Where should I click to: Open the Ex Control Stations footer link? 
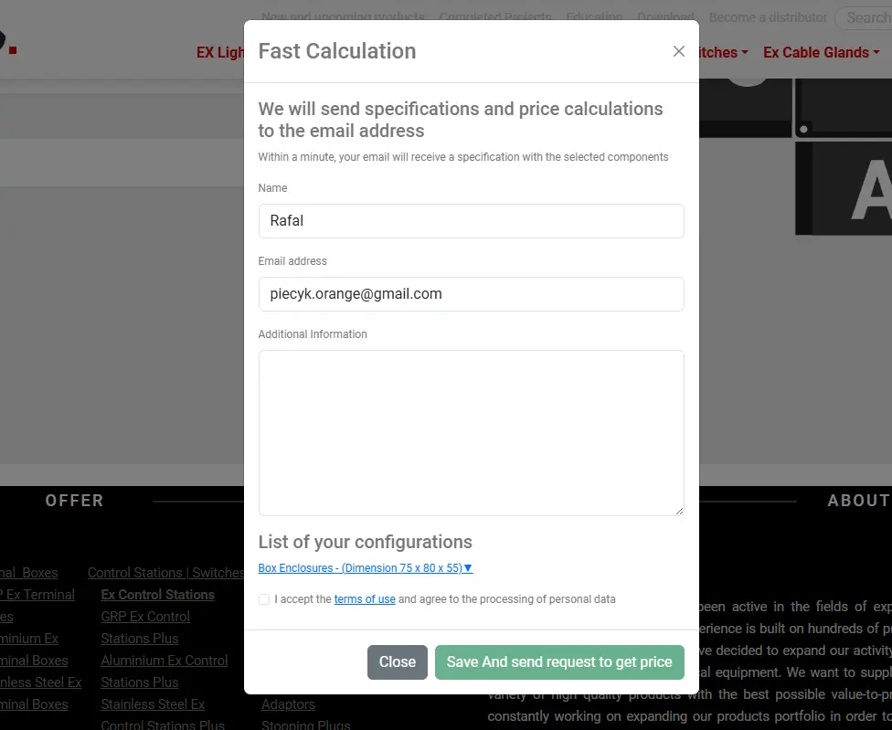coord(157,595)
